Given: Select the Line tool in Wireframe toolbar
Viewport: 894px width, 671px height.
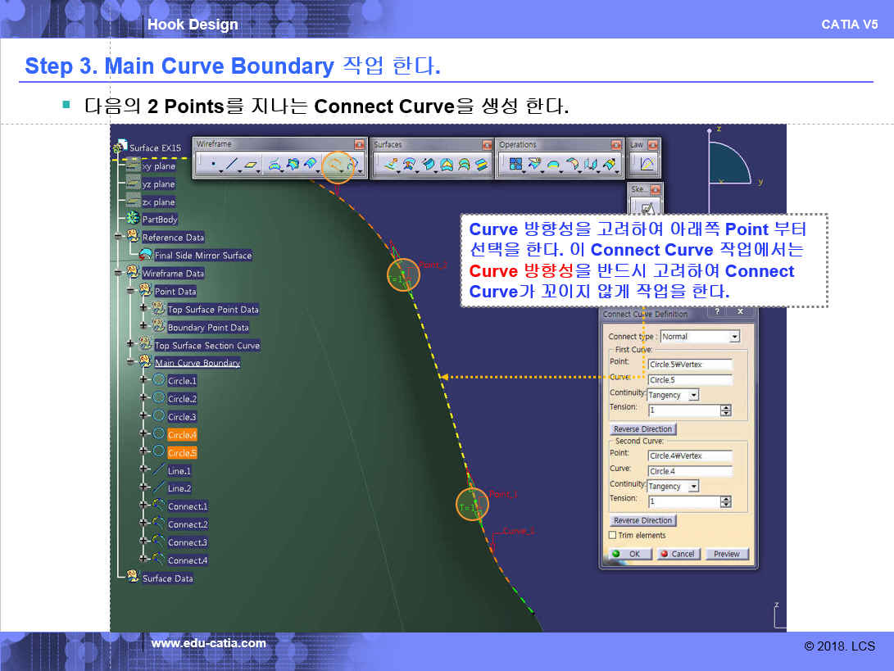Looking at the screenshot, I should coord(232,165).
